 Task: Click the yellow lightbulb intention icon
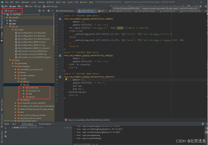pos(66,79)
